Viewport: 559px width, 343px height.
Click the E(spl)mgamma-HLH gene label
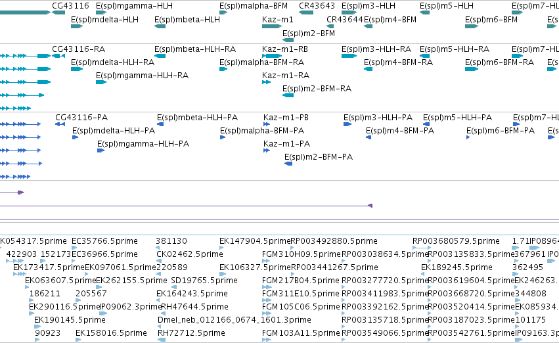tap(135, 6)
